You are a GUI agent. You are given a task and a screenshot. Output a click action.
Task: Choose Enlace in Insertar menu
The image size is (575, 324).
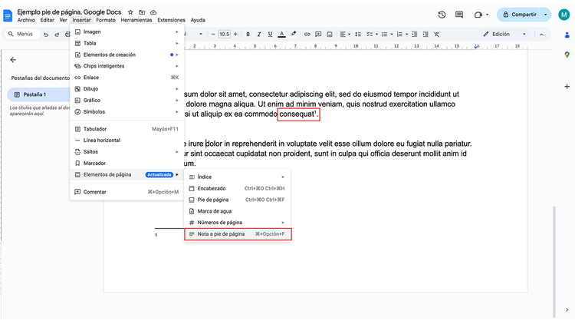127,78
